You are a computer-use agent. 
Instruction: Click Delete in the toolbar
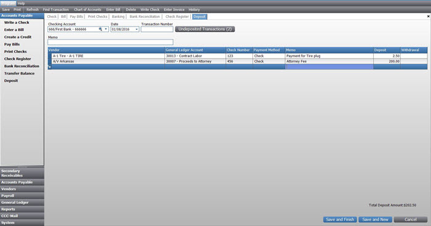click(x=131, y=9)
